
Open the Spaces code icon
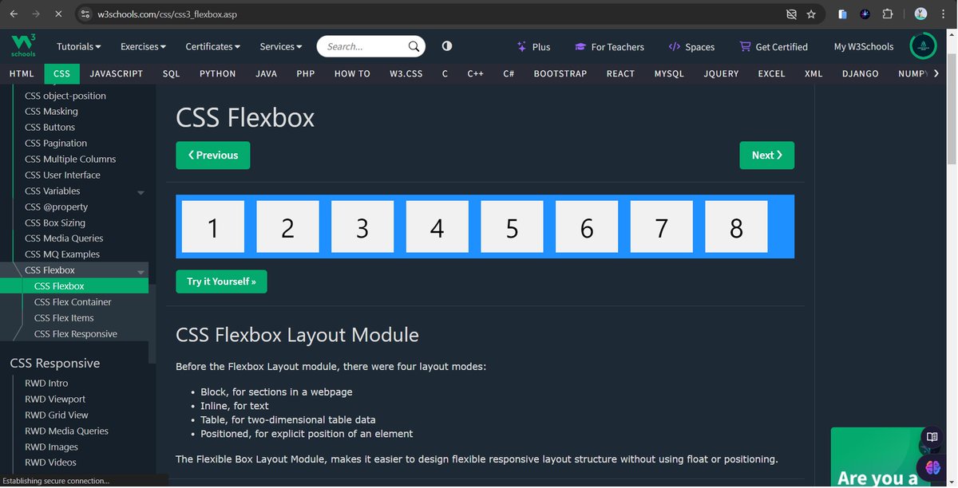674,46
